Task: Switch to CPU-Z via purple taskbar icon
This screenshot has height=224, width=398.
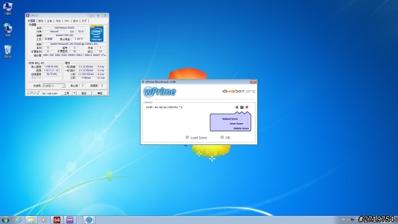Action: 70,220
